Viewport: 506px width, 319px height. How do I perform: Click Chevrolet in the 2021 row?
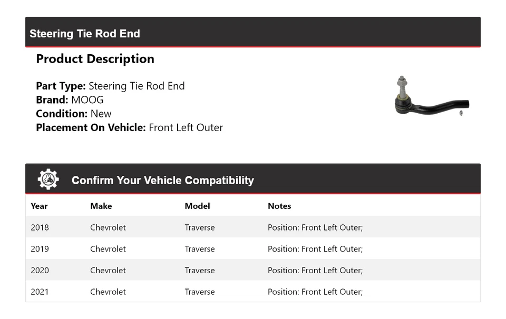tap(108, 292)
